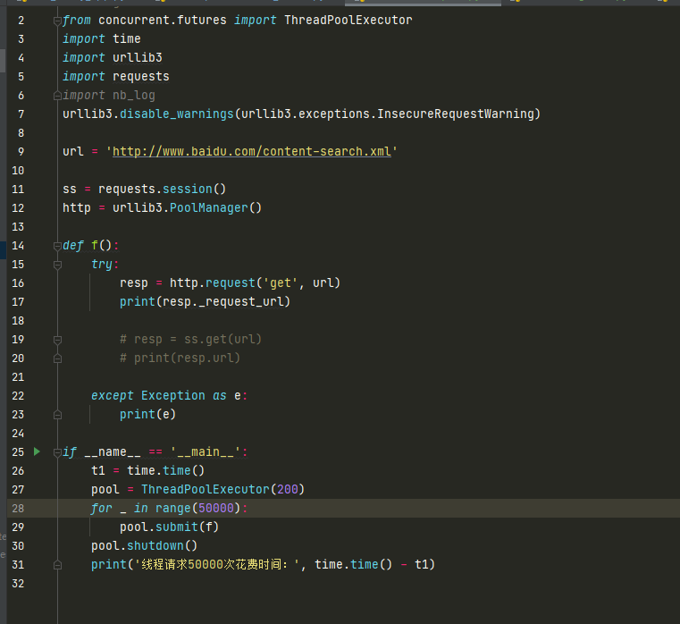Click 'InsecureRequestWarning' on line 7
The width and height of the screenshot is (680, 624).
pyautogui.click(x=456, y=114)
